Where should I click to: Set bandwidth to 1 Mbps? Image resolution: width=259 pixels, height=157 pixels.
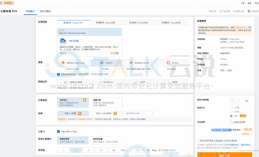click(64, 150)
